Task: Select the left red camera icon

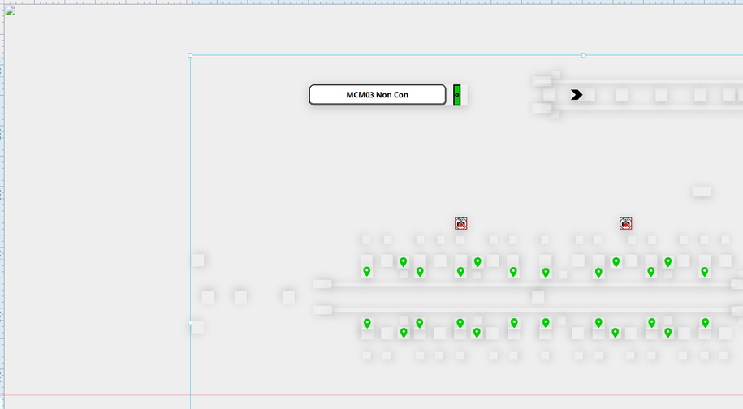Action: [x=460, y=223]
